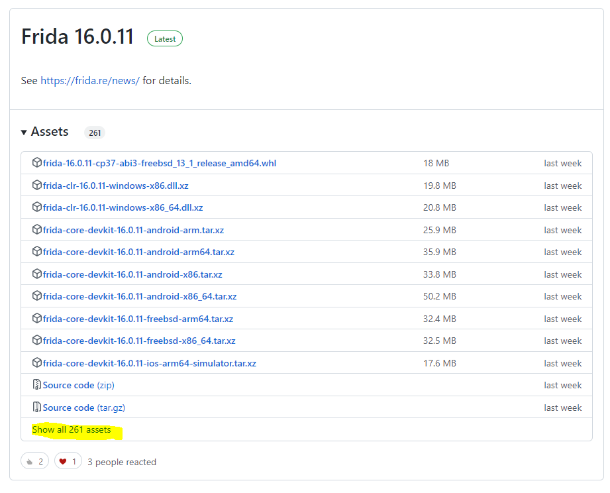610x493 pixels.
Task: Download frida-clr-16.0.11-windows-x86_64.dll.xz
Action: [x=123, y=207]
